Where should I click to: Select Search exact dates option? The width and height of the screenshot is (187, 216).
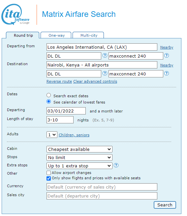point(48,95)
